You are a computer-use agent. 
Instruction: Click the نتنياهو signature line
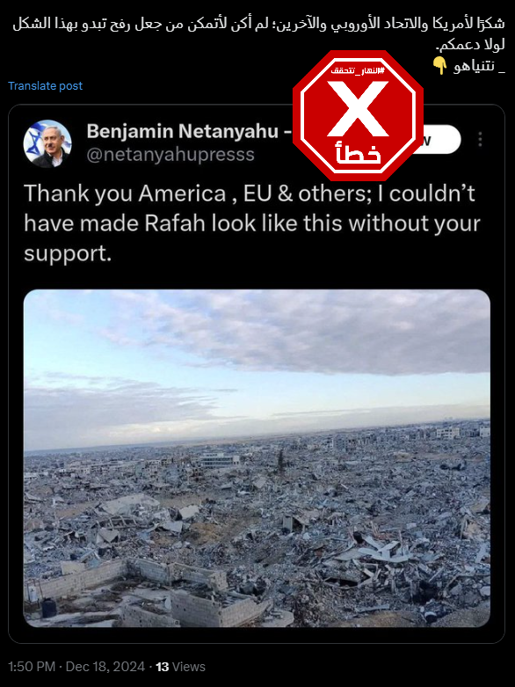point(479,67)
